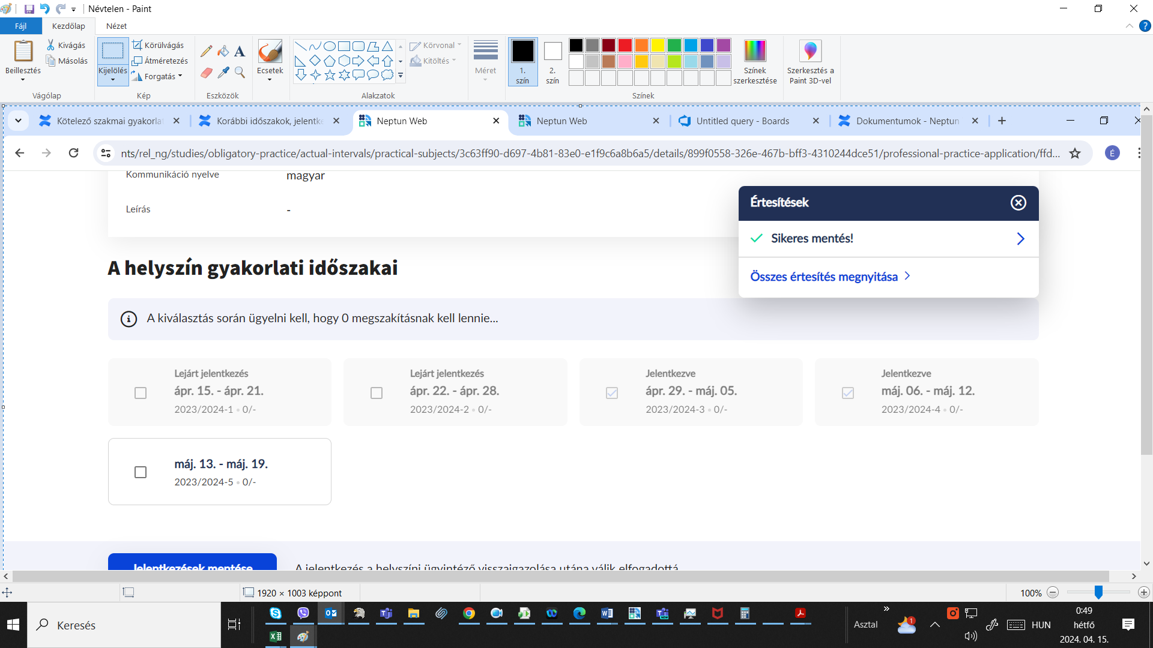The width and height of the screenshot is (1153, 648).
Task: Click the Körülvágás crop button
Action: (159, 45)
